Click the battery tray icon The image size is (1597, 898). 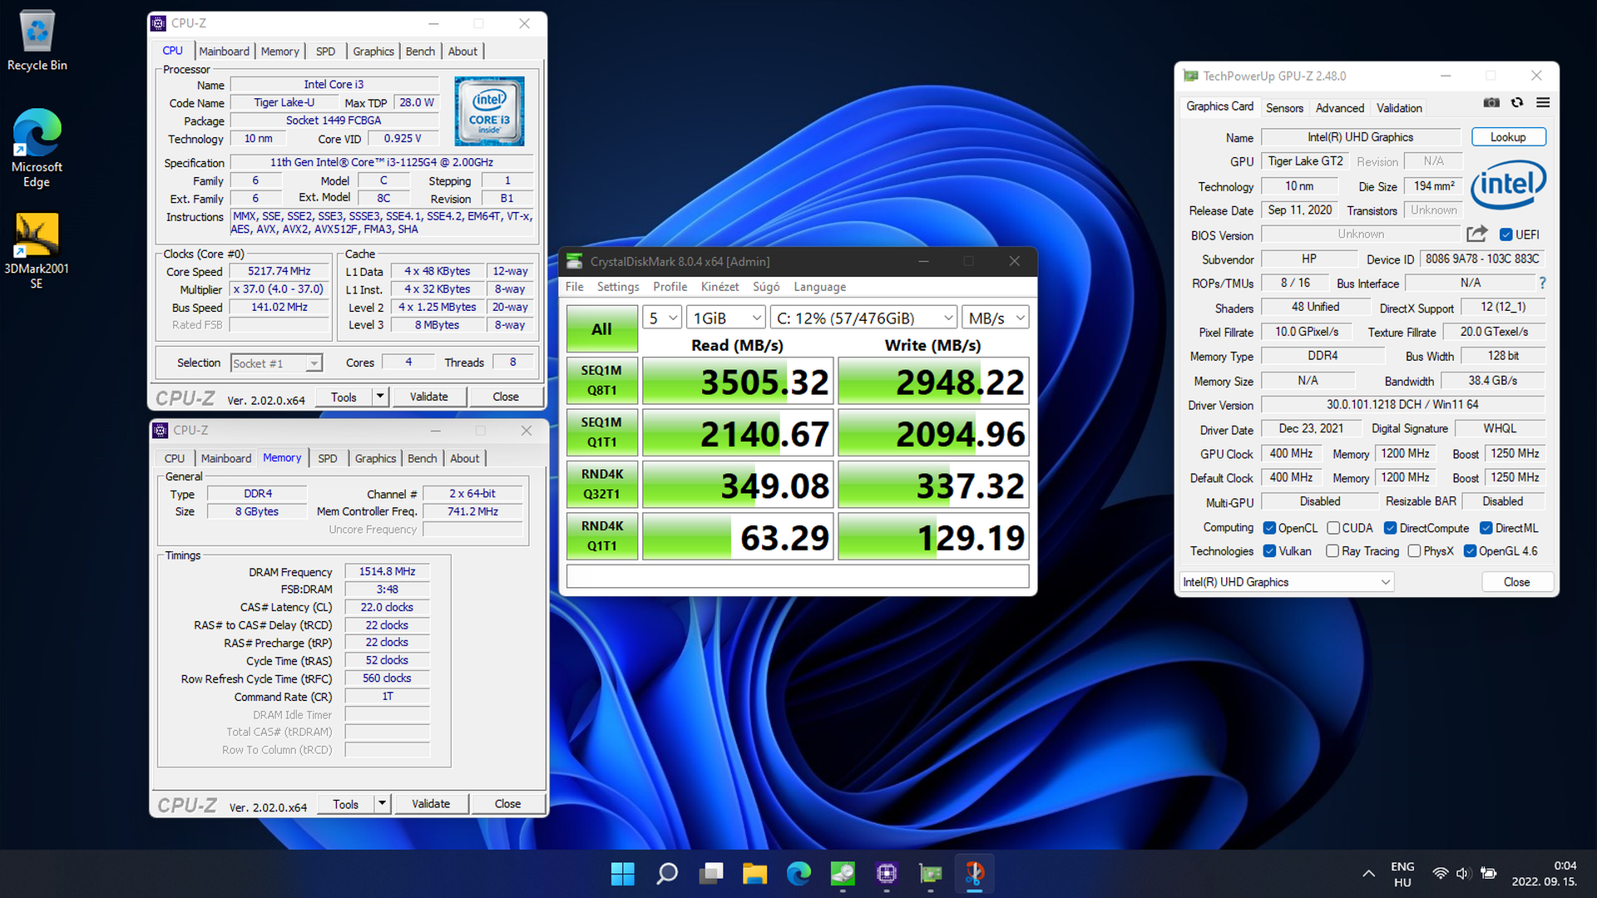pos(1489,874)
